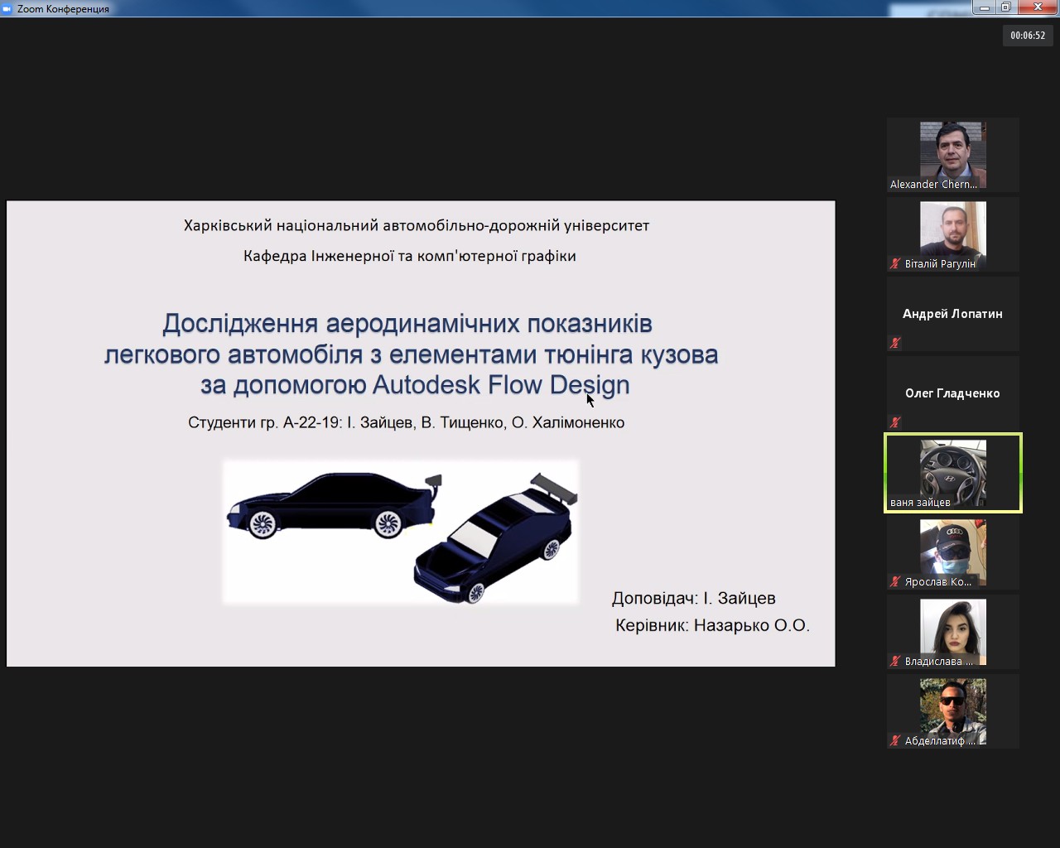Viewport: 1060px width, 848px height.
Task: Click muted microphone icon under Олег Гладченко
Action: click(x=895, y=422)
